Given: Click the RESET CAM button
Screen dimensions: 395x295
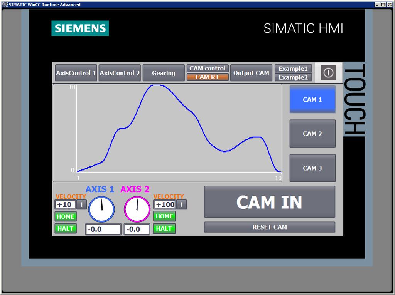Looking at the screenshot, I should [x=270, y=227].
